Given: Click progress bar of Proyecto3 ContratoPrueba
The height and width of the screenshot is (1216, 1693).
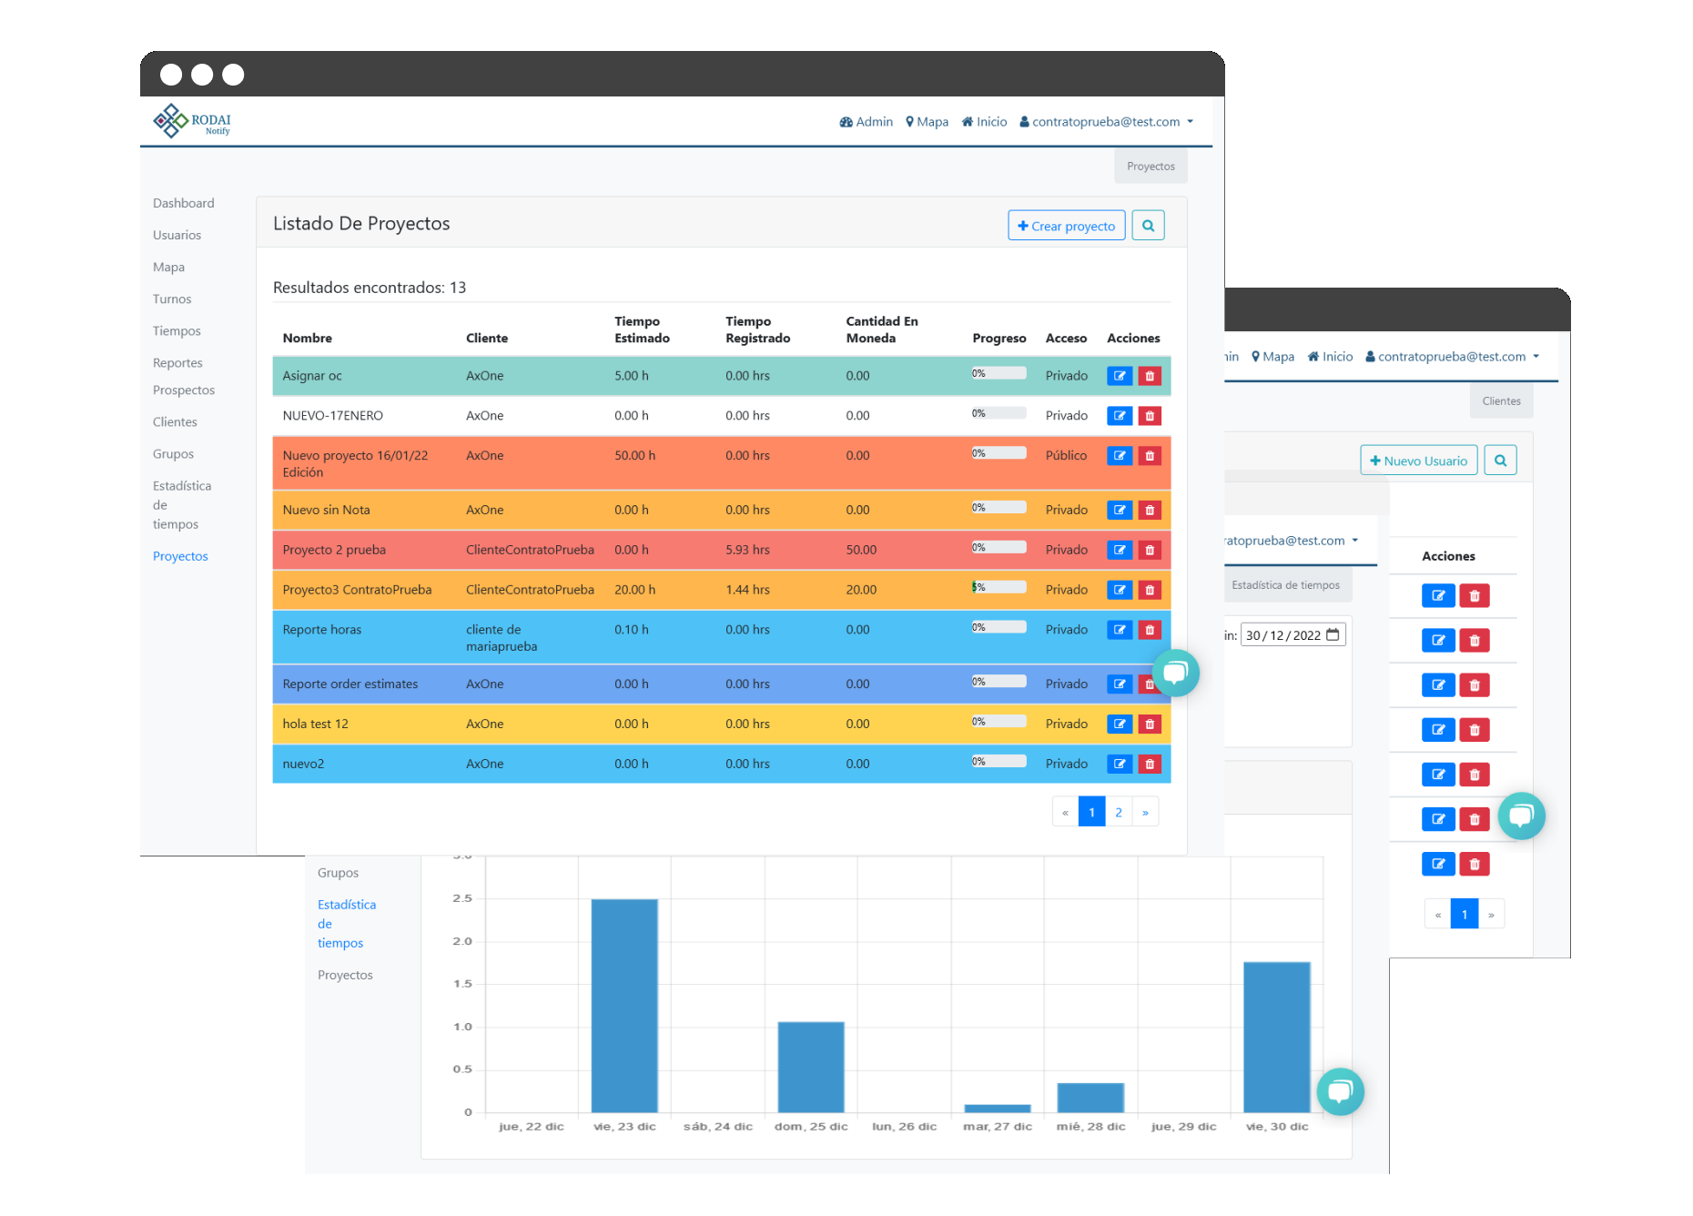Looking at the screenshot, I should [x=999, y=588].
